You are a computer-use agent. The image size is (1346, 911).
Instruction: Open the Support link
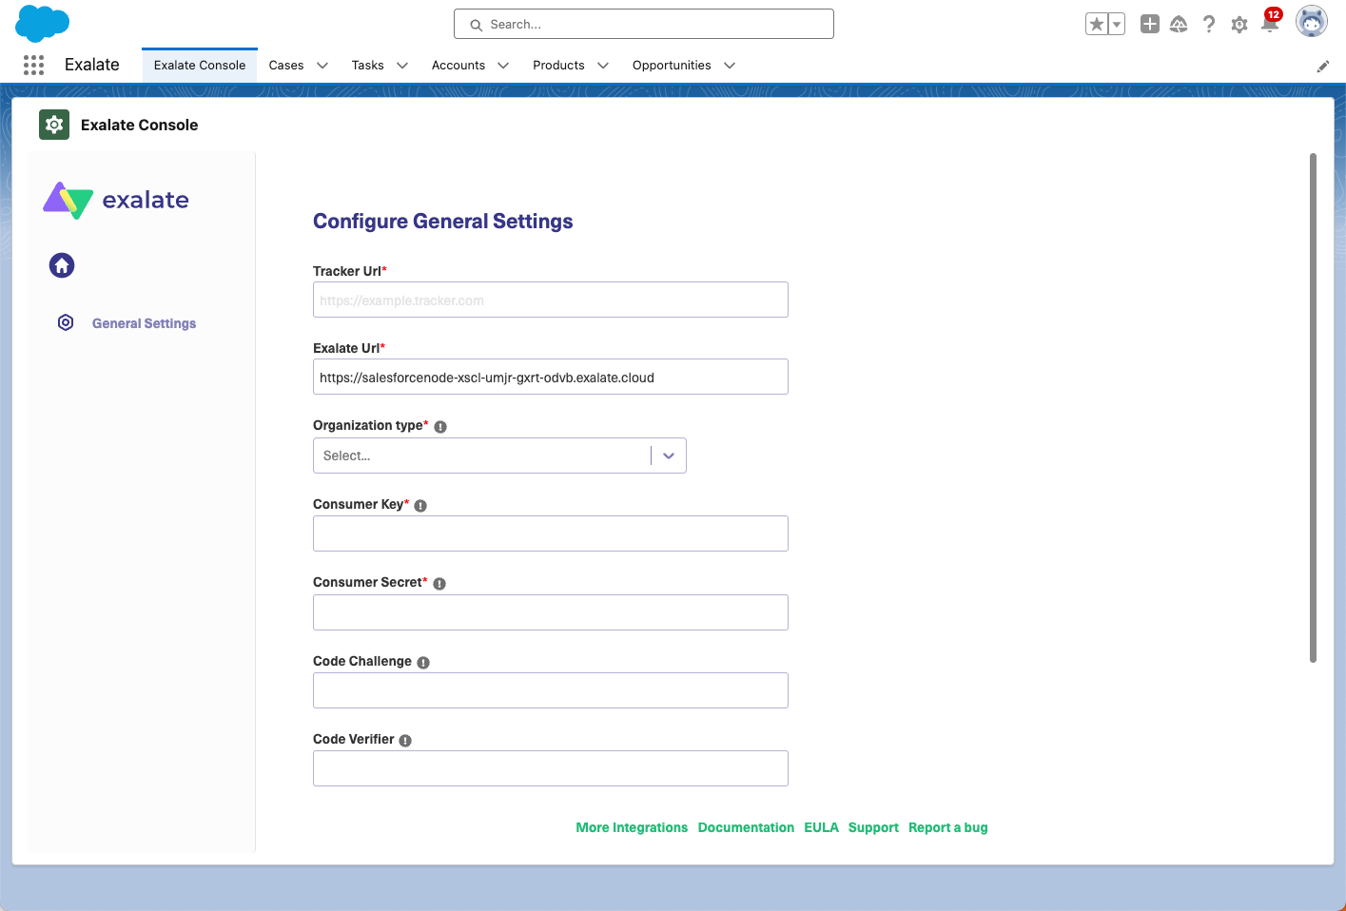coord(873,827)
